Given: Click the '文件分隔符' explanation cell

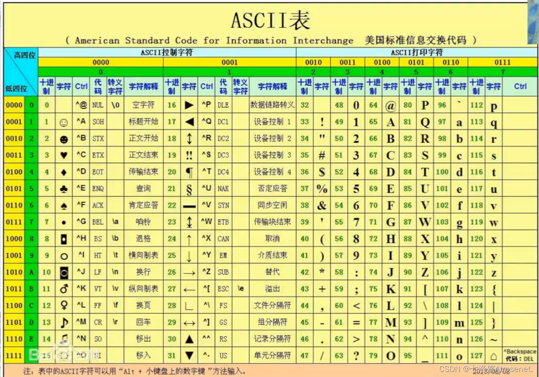Looking at the screenshot, I should 272,306.
